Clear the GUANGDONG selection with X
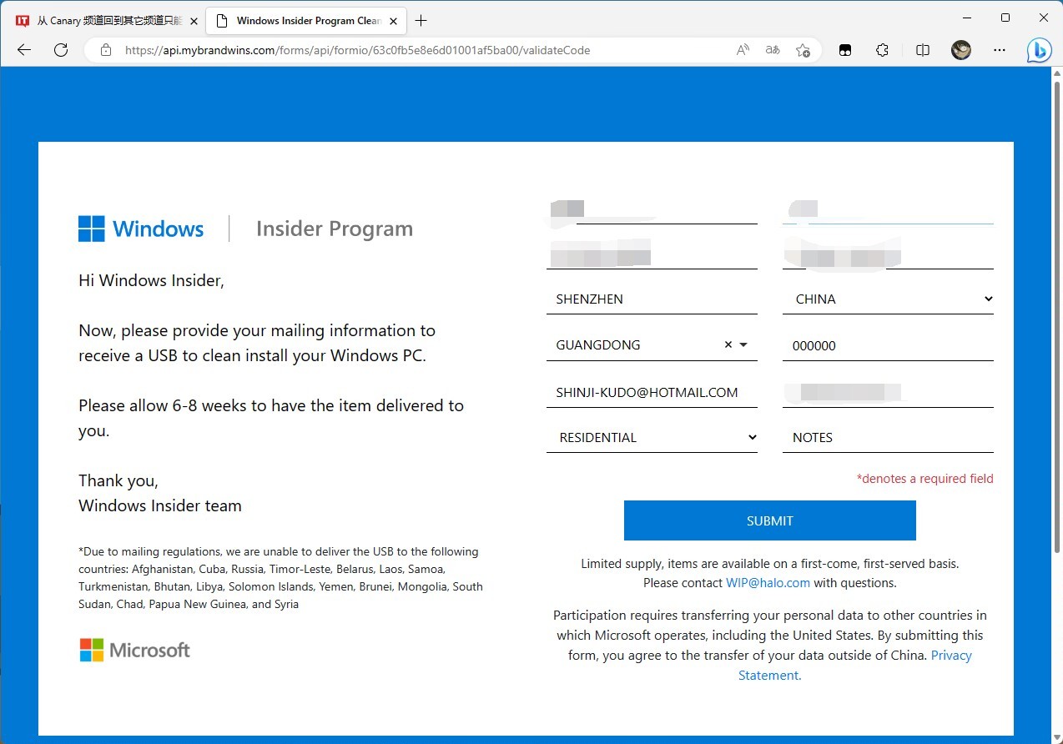Image resolution: width=1063 pixels, height=744 pixels. point(728,345)
